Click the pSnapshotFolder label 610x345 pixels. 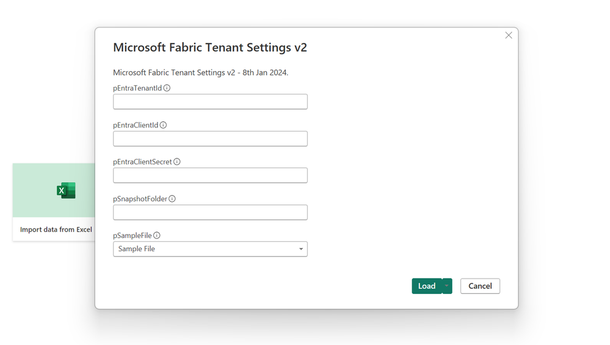(x=140, y=199)
